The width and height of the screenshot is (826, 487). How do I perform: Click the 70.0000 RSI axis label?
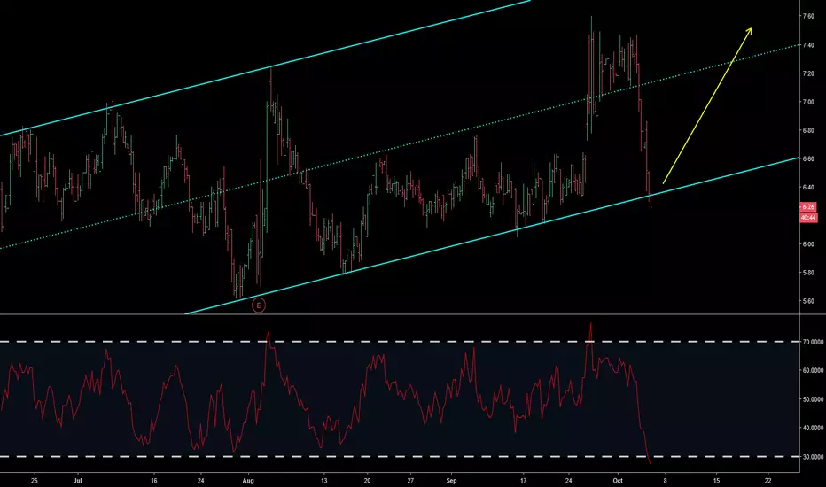(x=813, y=342)
